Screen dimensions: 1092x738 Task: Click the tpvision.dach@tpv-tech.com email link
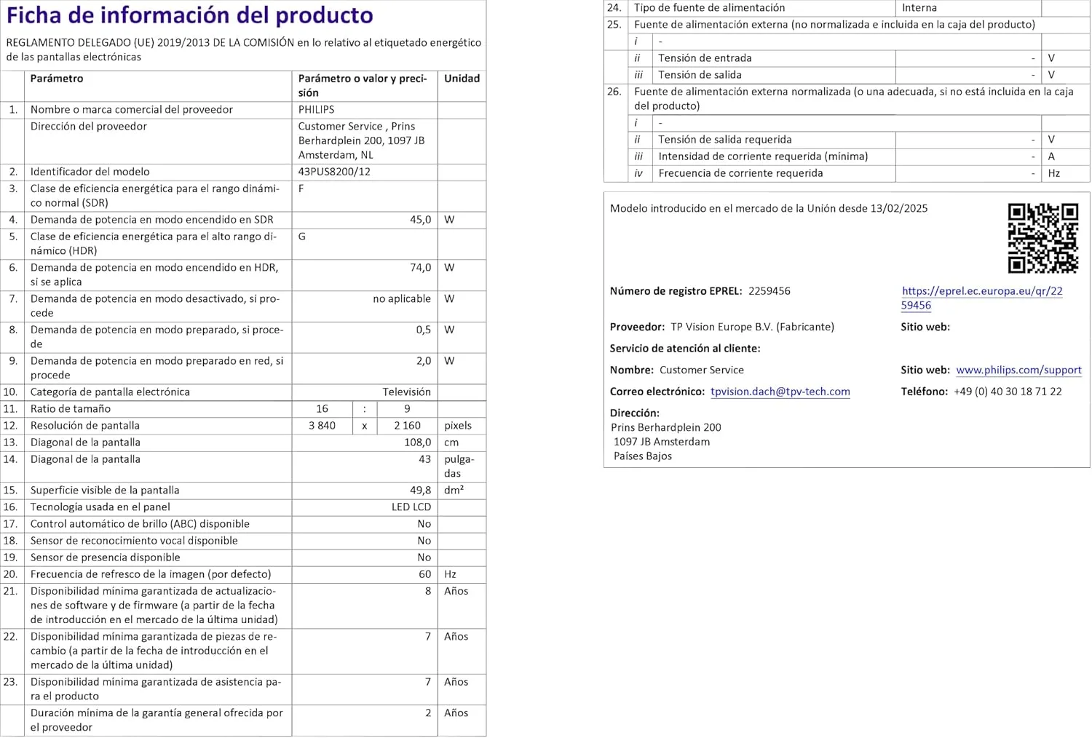click(x=780, y=392)
